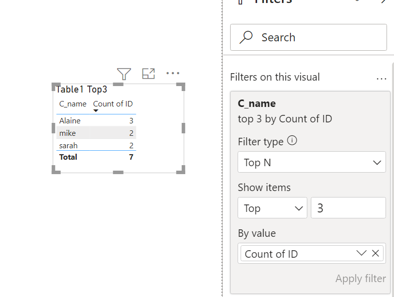Click the 'Filters on this visual' section label
The width and height of the screenshot is (394, 297).
[275, 77]
